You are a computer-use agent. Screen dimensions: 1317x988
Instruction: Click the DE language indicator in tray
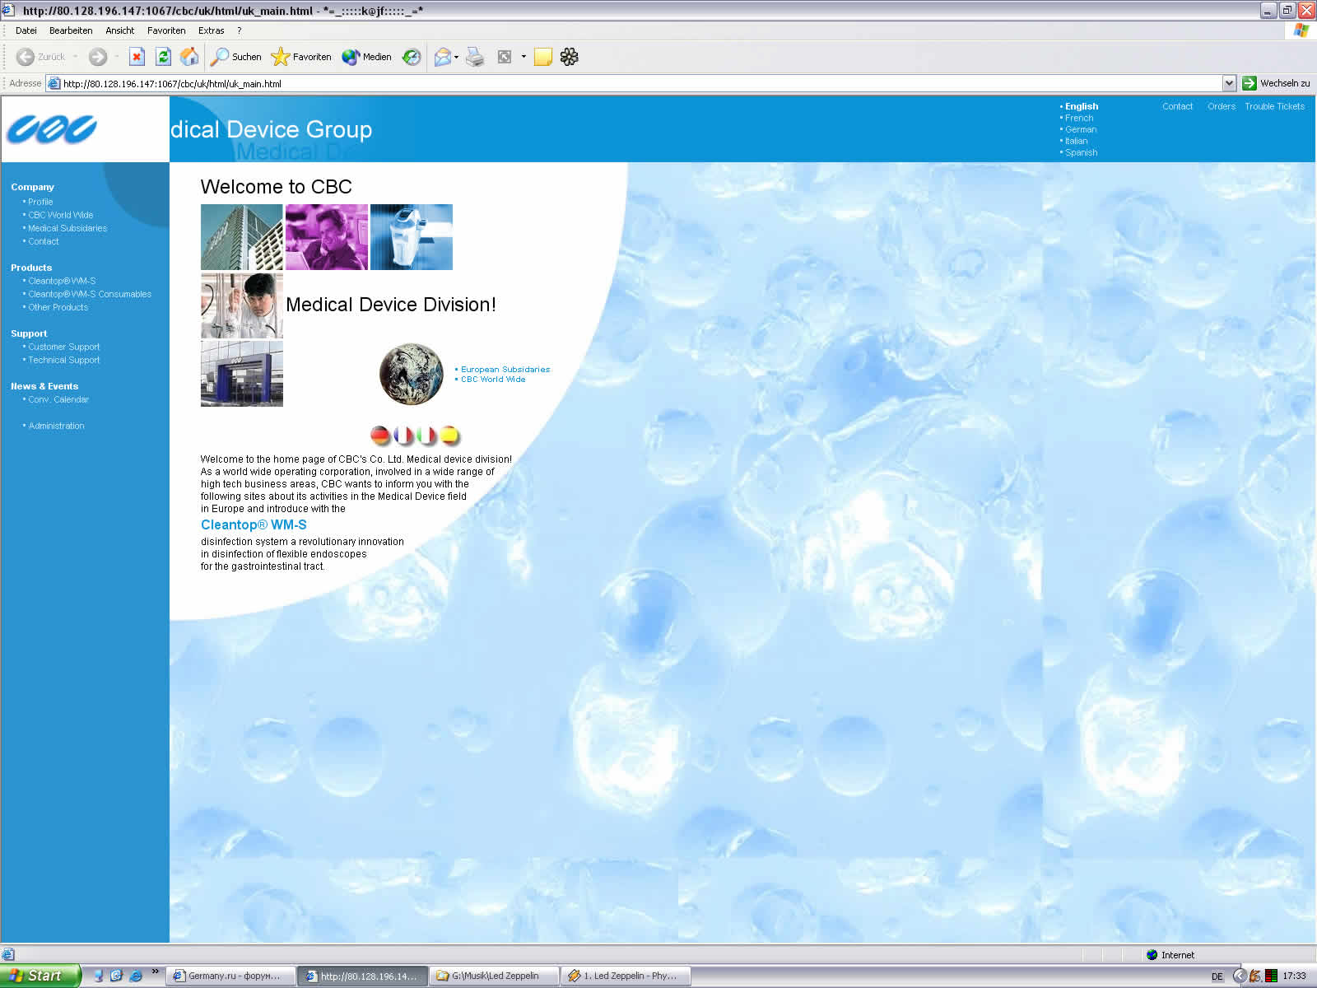point(1217,976)
